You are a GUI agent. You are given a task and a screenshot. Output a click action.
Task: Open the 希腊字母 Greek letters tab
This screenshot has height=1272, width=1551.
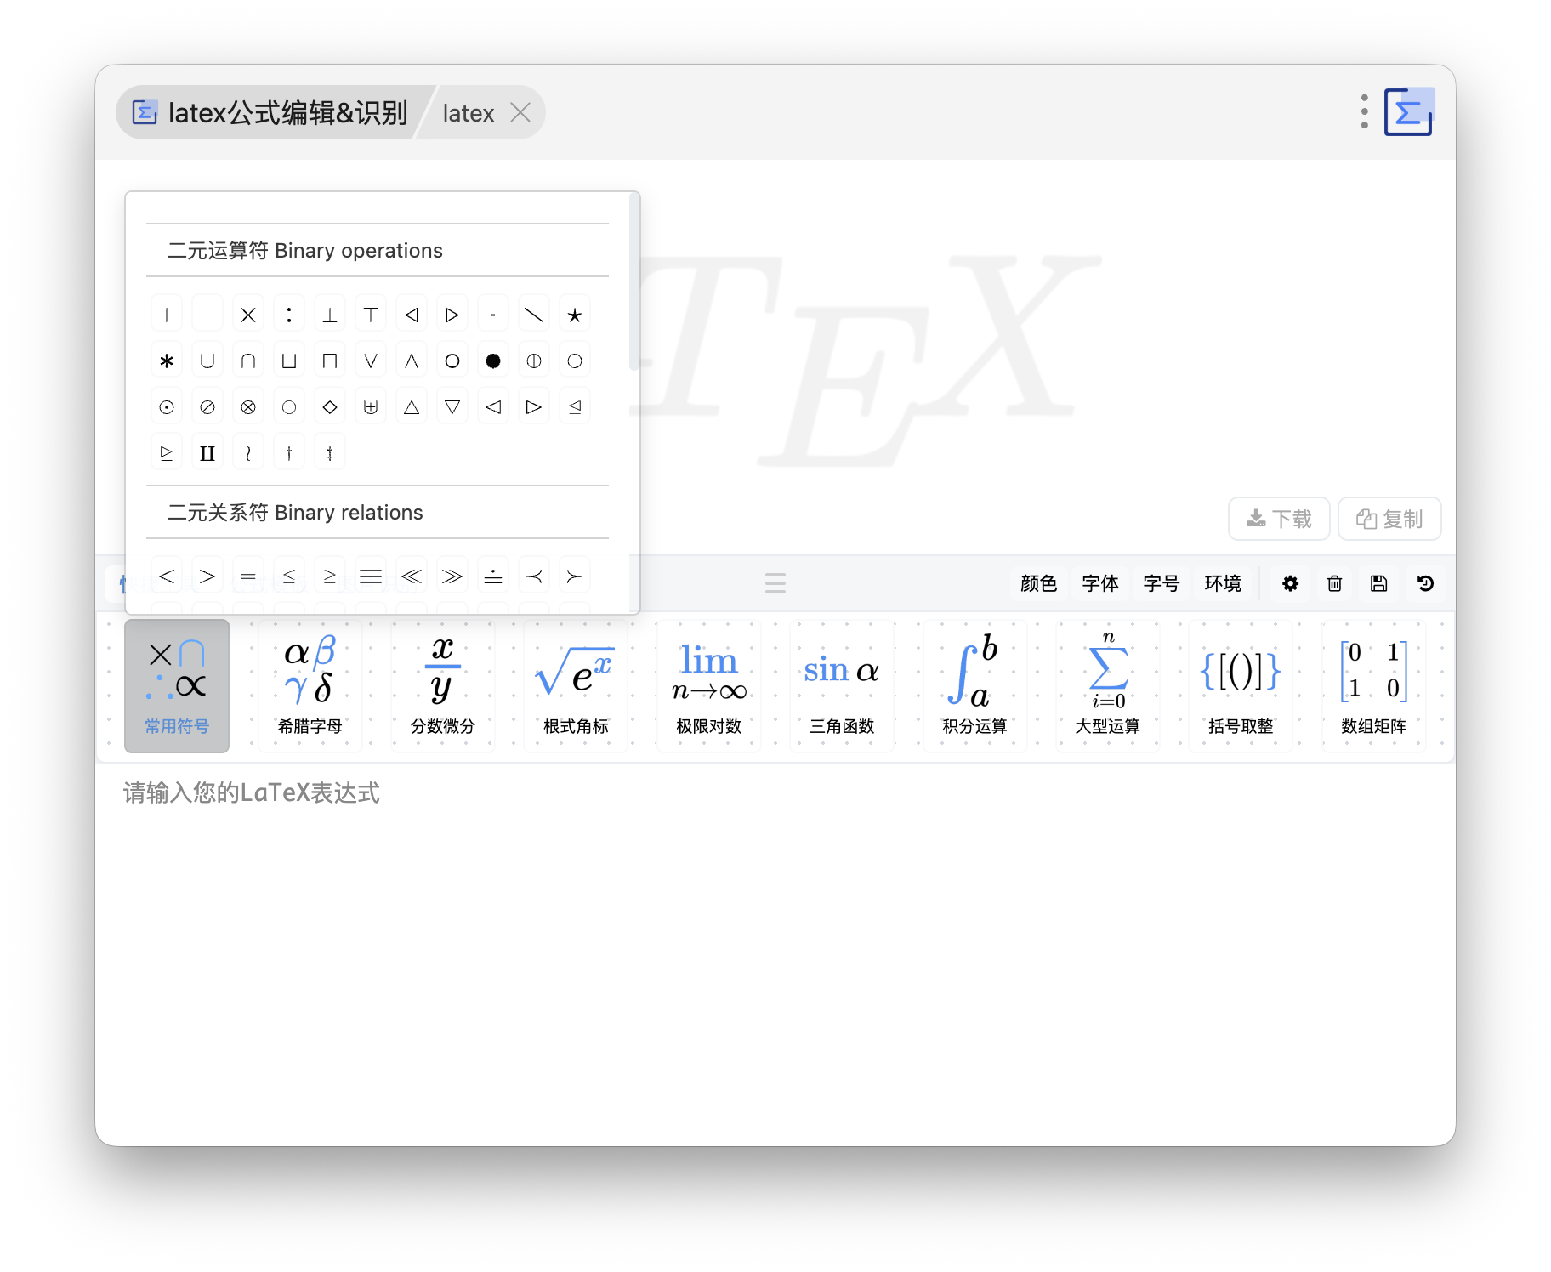pyautogui.click(x=310, y=686)
